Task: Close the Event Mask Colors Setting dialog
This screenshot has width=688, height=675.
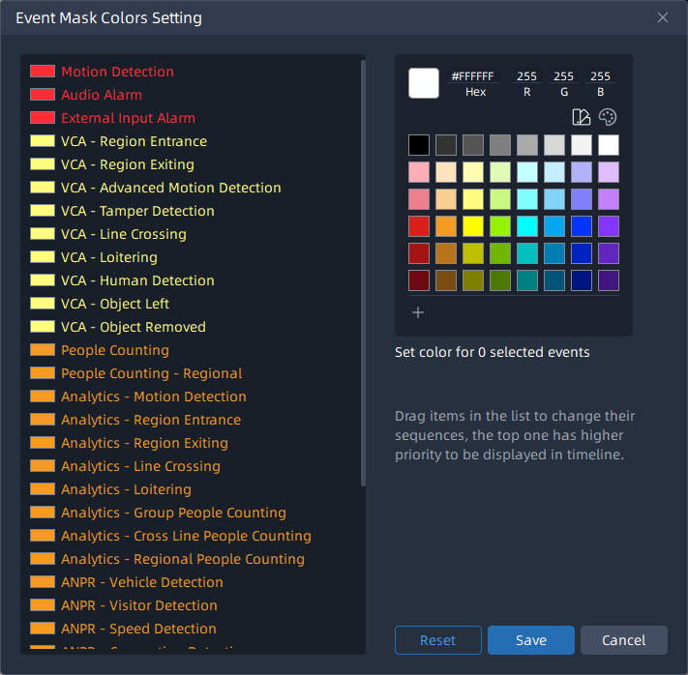Action: point(663,17)
